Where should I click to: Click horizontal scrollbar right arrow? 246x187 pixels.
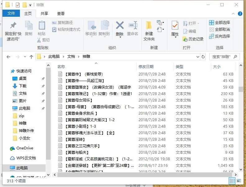point(235,175)
